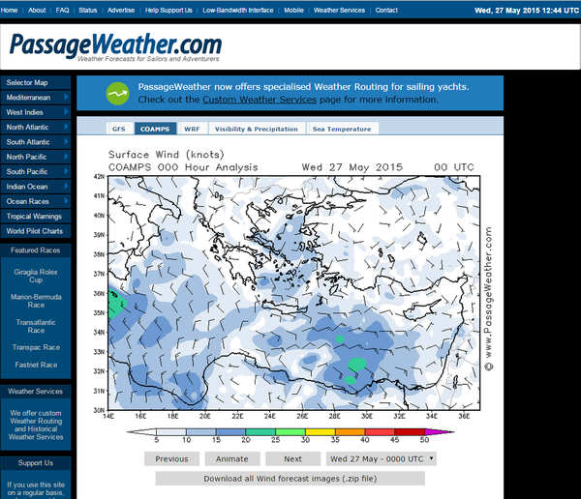Viewport: 581px width, 499px height.
Task: Open the Transpac Race link
Action: (36, 347)
